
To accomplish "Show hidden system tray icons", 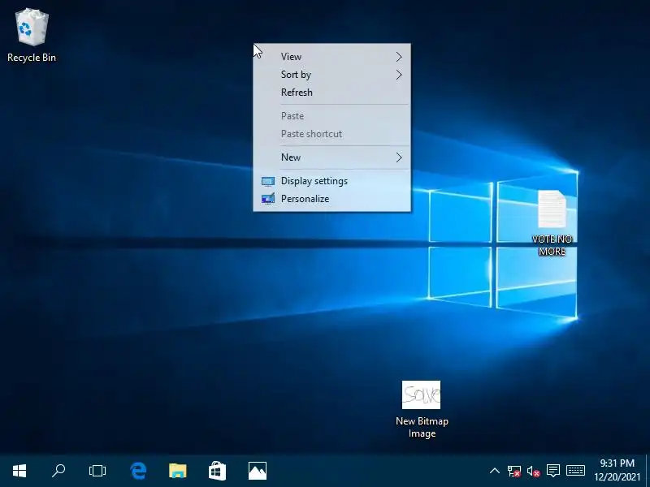I will tap(495, 471).
